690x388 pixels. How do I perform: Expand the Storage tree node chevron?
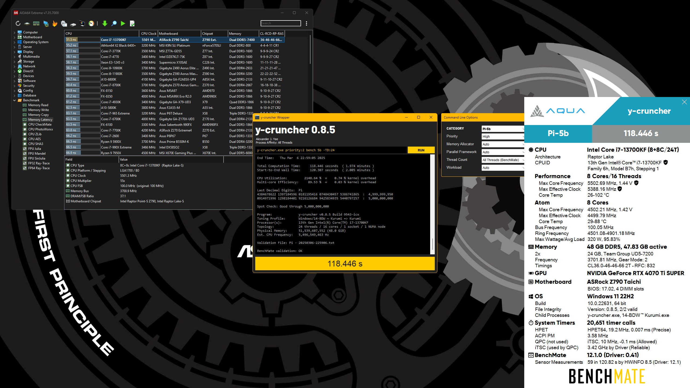(x=15, y=61)
